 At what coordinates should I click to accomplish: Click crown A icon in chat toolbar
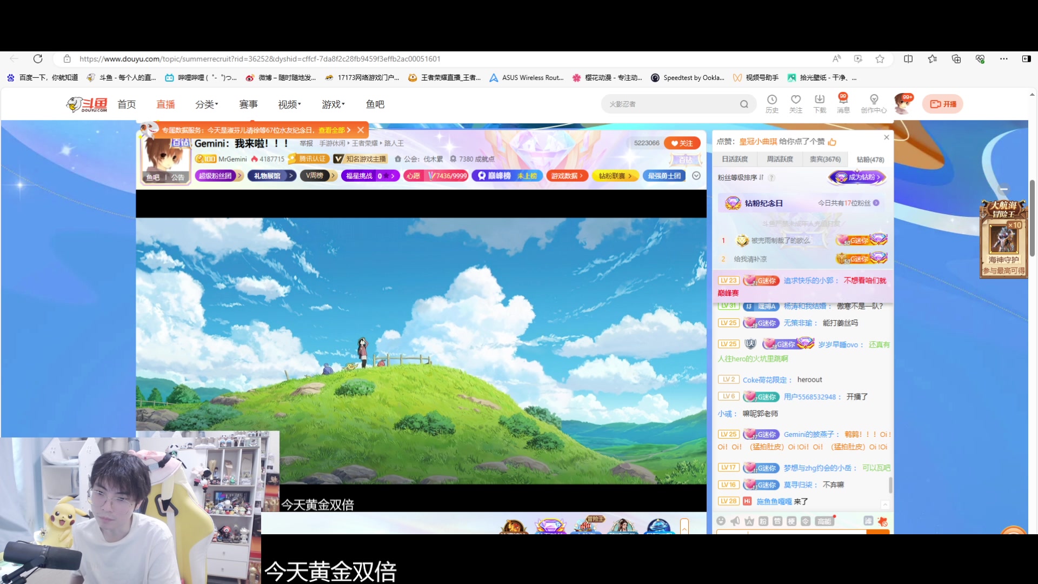749,521
